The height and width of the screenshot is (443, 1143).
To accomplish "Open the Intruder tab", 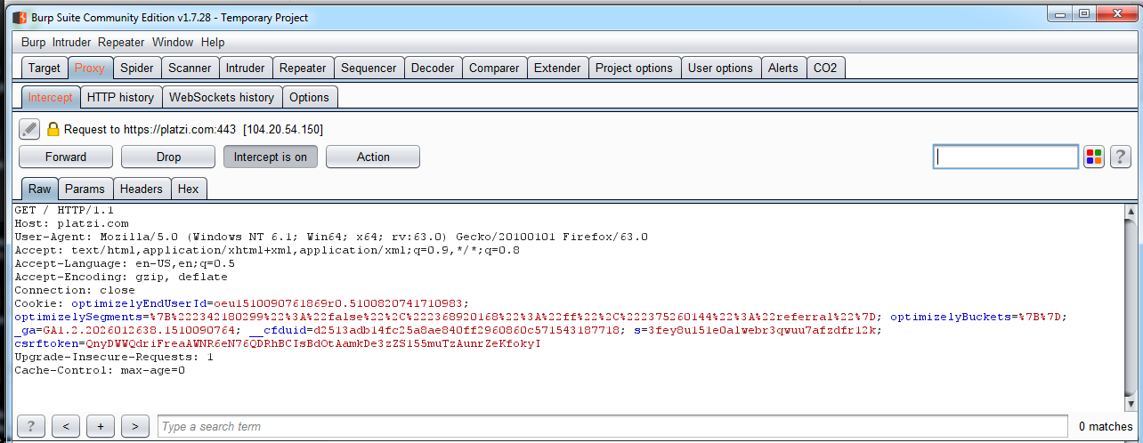I will pyautogui.click(x=246, y=68).
